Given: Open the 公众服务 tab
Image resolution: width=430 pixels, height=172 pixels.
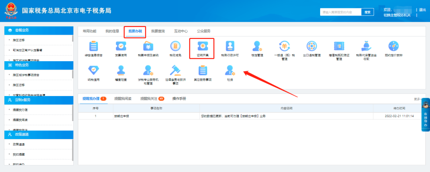Looking at the screenshot, I should point(204,31).
